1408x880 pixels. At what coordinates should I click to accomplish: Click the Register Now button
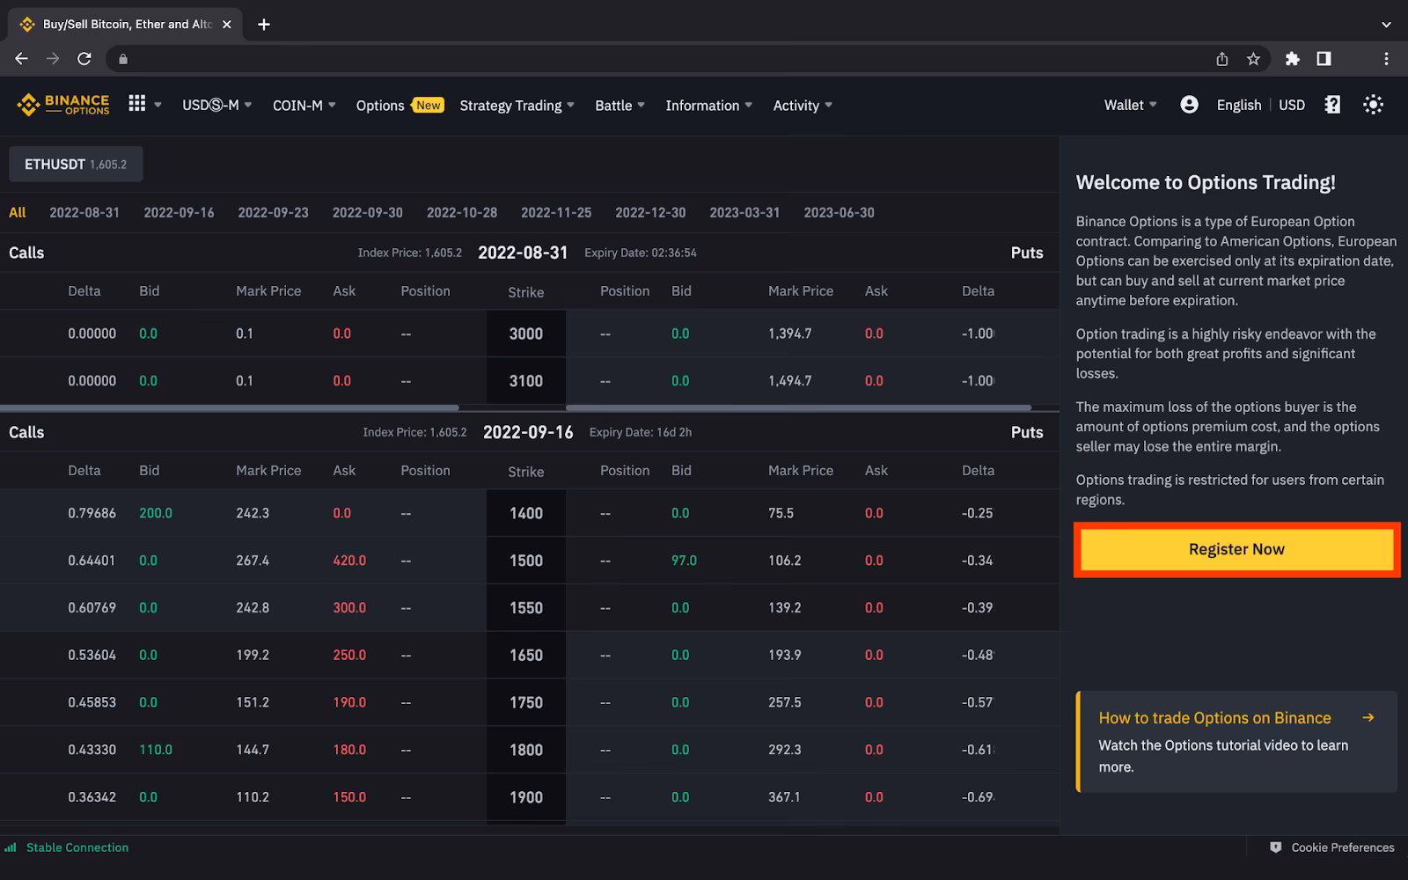(x=1236, y=549)
